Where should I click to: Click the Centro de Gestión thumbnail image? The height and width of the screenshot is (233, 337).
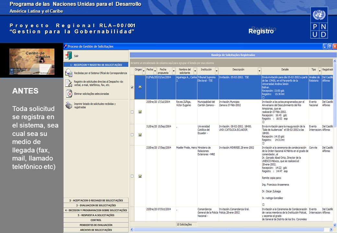(x=32, y=61)
